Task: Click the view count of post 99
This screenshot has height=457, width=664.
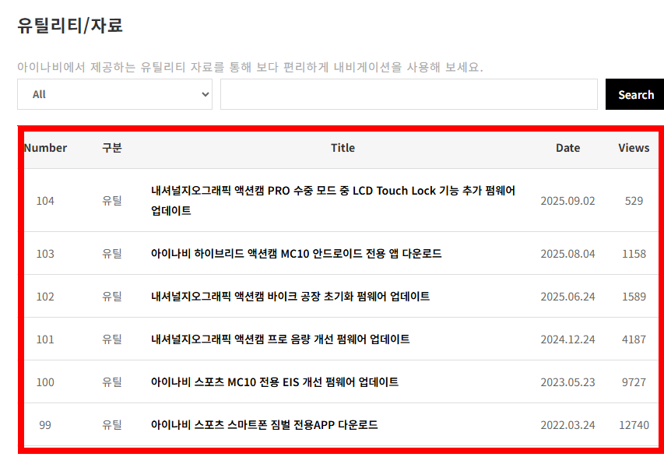Action: [x=632, y=424]
